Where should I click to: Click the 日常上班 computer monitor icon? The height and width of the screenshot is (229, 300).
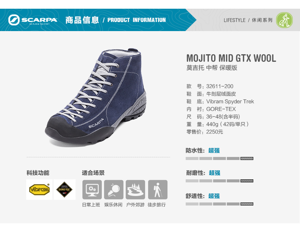(x=92, y=190)
